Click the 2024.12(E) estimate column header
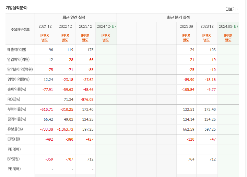Screen dimensions: 247x177 coord(106,26)
